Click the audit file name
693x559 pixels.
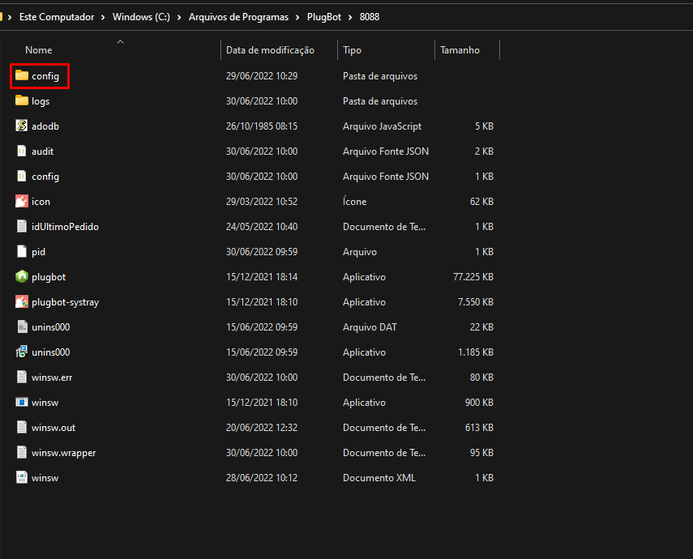click(x=42, y=151)
